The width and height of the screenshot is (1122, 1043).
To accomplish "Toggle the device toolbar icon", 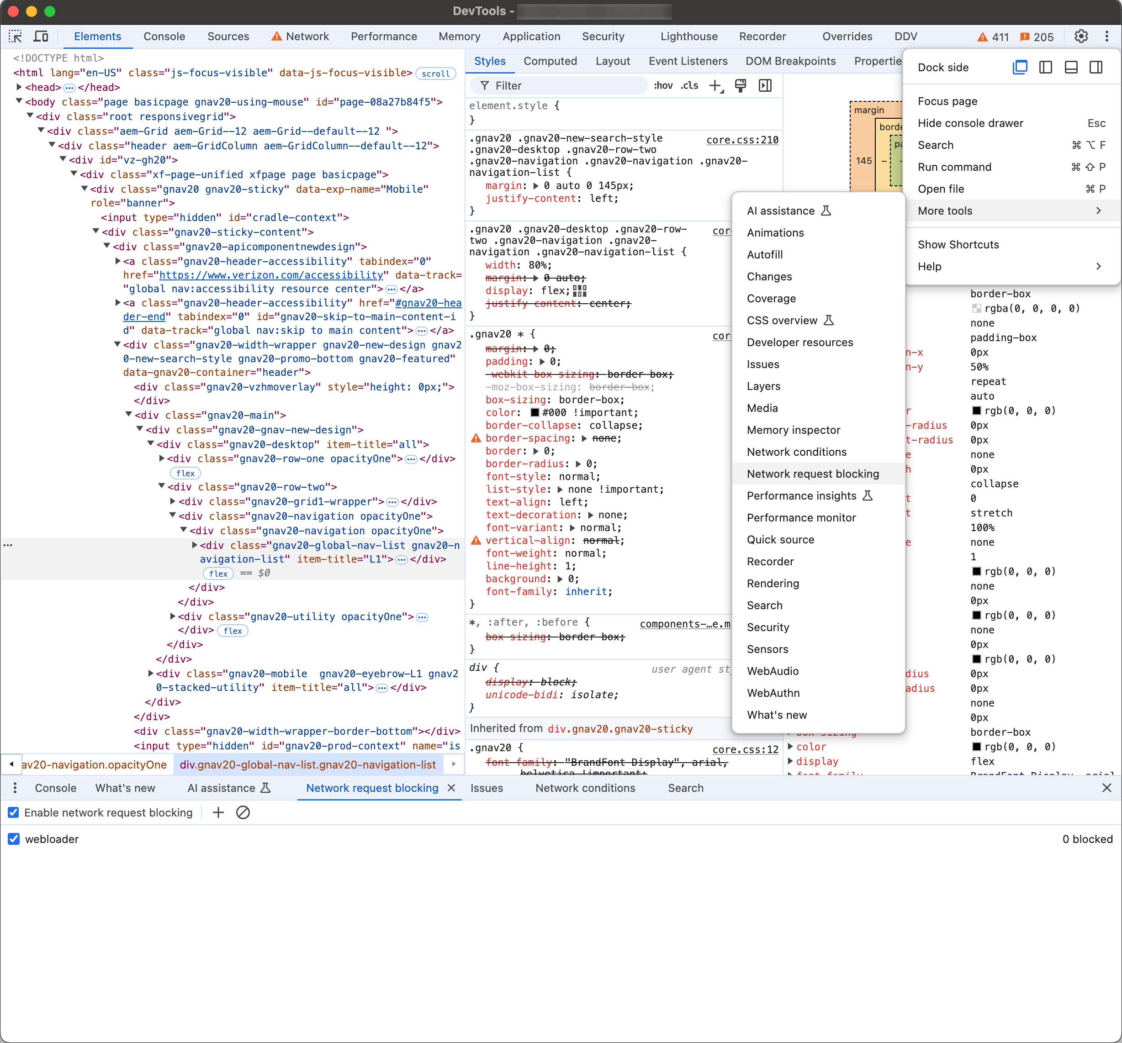I will (x=41, y=37).
